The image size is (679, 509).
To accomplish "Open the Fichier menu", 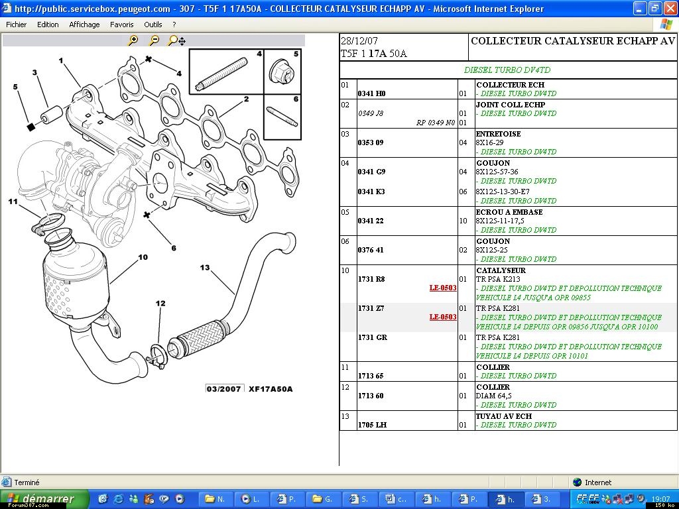I will click(17, 25).
